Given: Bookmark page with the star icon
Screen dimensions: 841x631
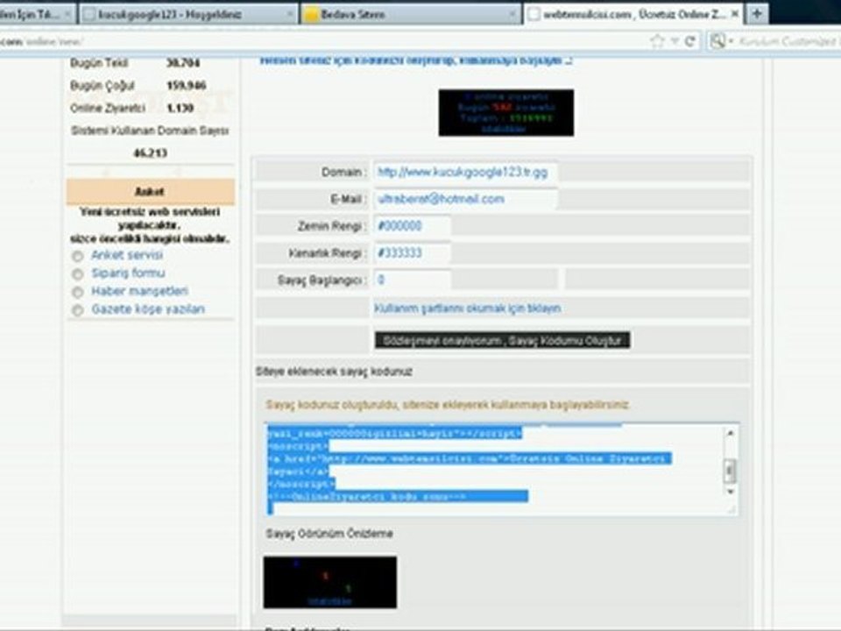Looking at the screenshot, I should pos(657,41).
